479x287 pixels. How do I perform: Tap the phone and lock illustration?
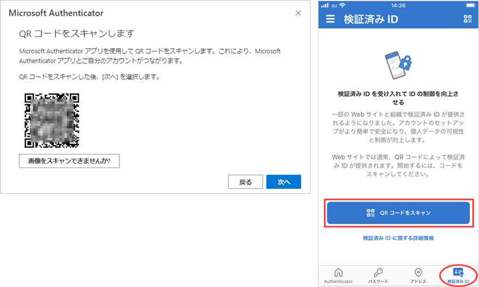point(398,65)
